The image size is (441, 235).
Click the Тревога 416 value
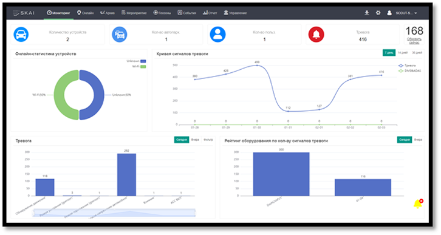[x=363, y=39]
